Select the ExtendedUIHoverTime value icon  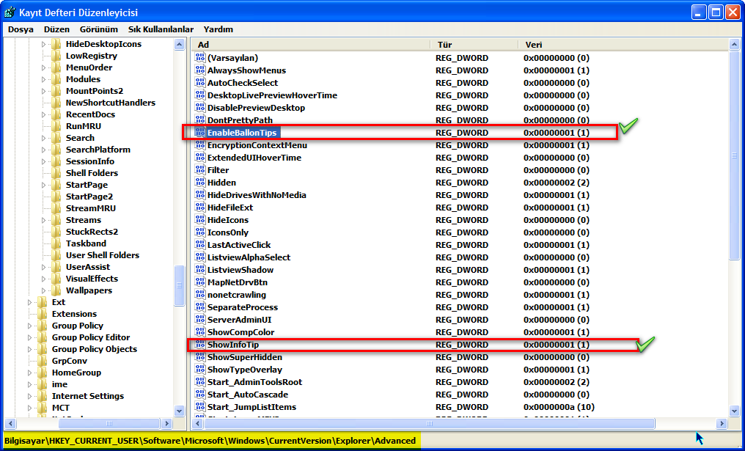tap(200, 158)
